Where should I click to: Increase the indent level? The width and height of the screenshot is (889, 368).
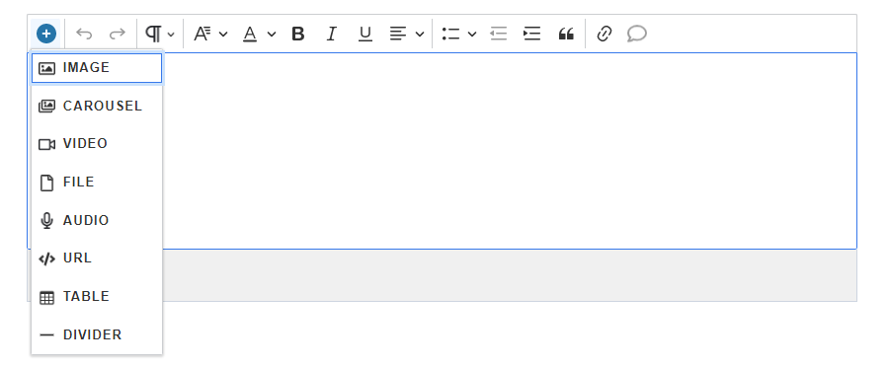(531, 34)
